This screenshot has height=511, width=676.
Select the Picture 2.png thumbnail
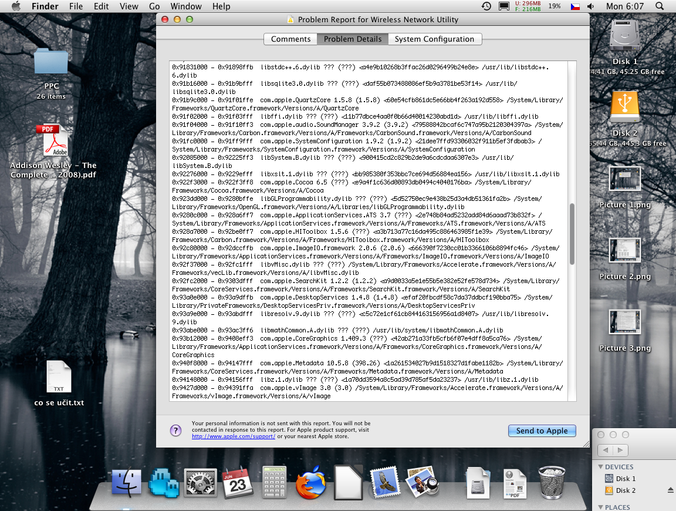pos(625,250)
